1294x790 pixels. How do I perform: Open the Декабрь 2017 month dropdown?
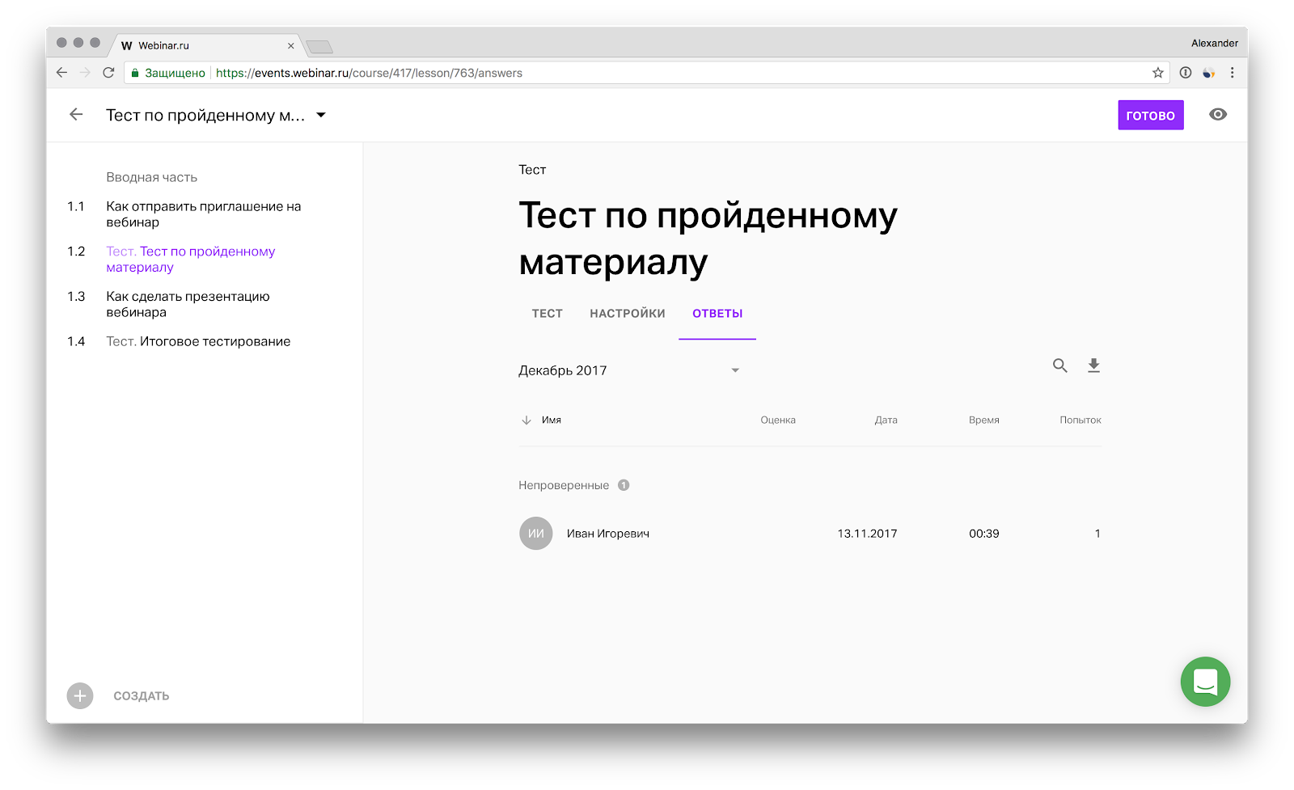point(629,370)
